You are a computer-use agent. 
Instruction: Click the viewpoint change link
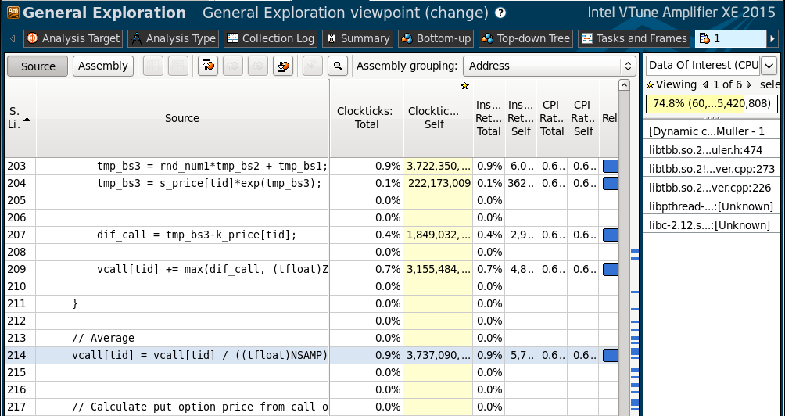click(x=457, y=13)
